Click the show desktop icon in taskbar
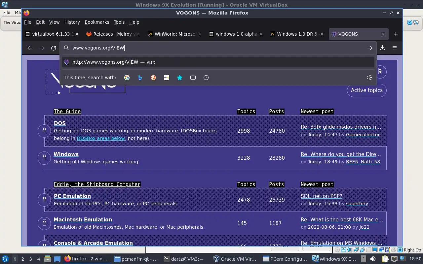This screenshot has height=264, width=423. [57, 259]
